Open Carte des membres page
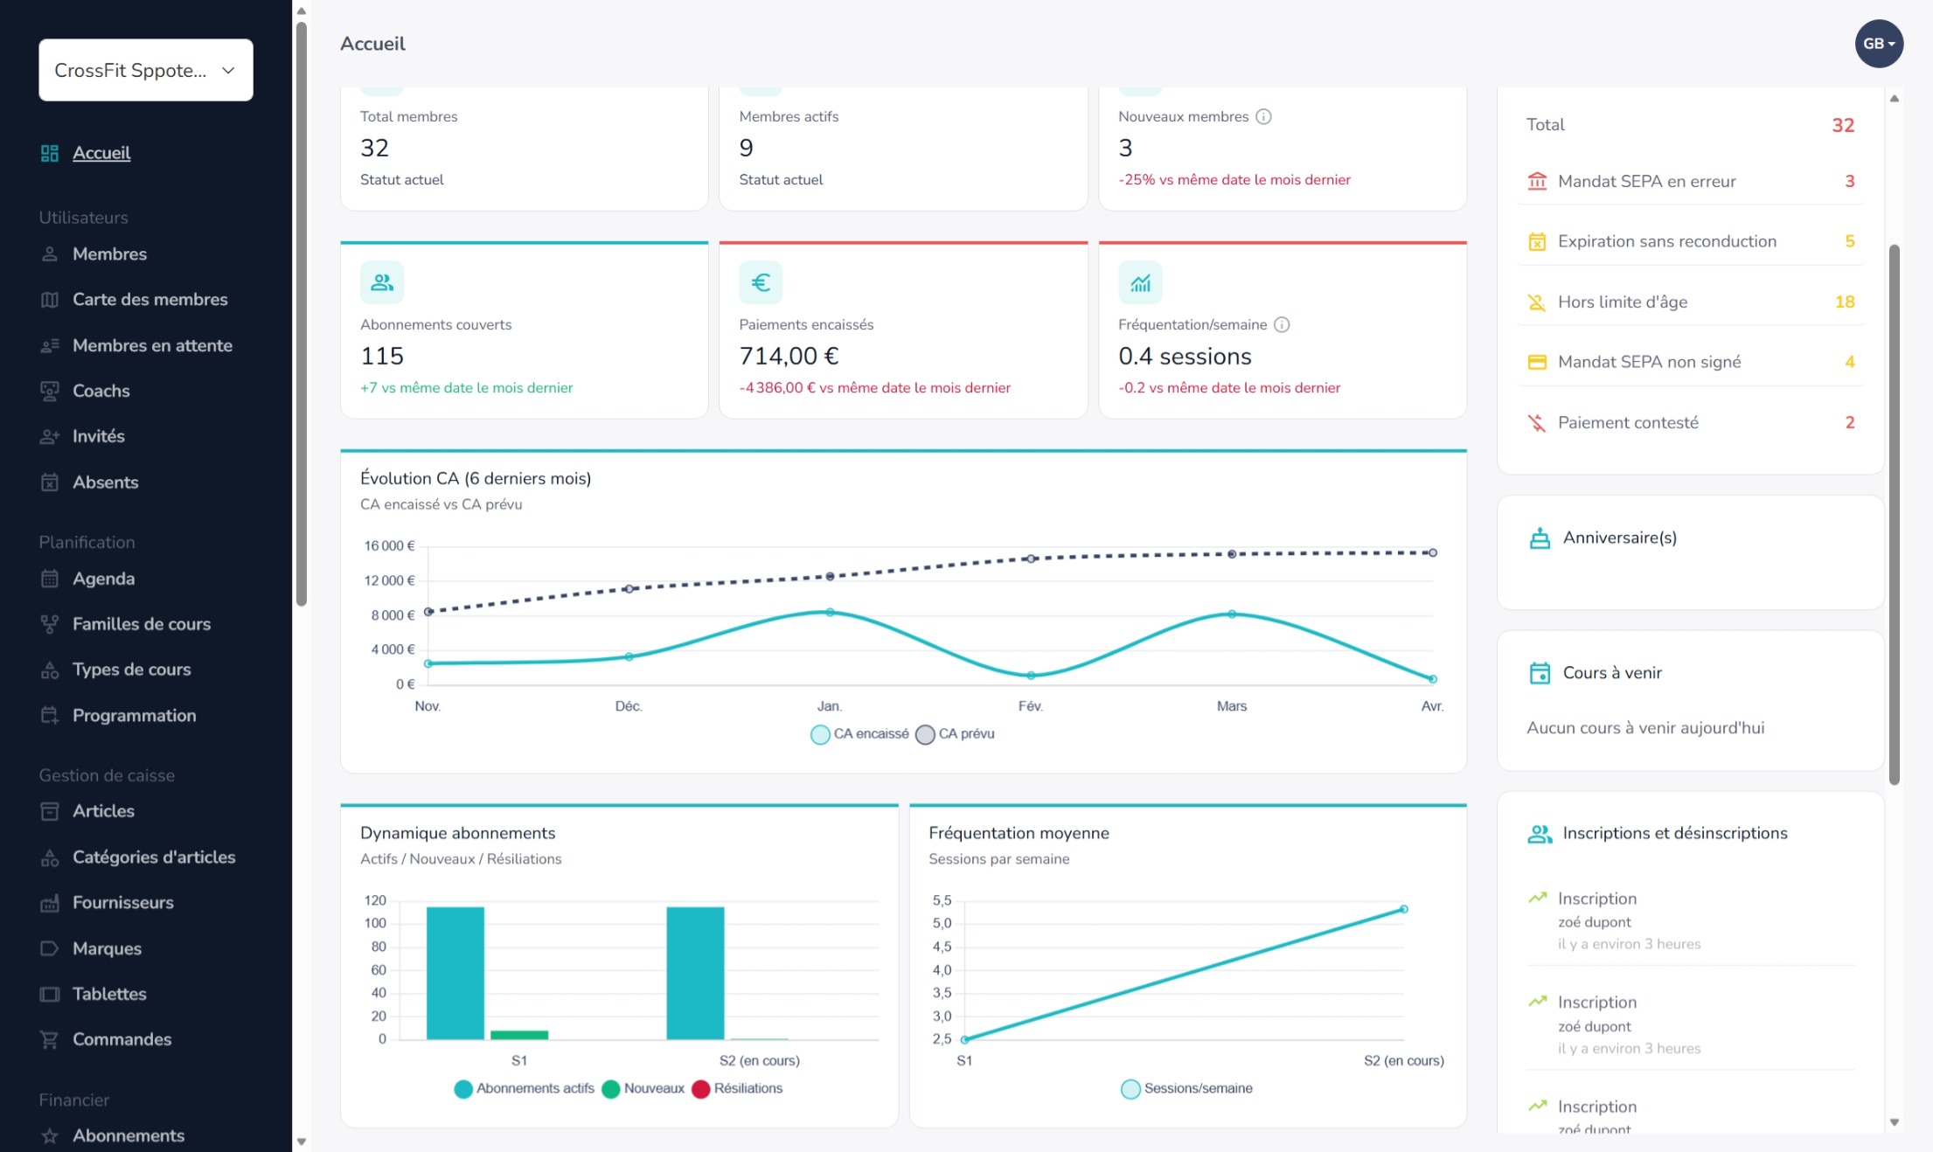 click(x=150, y=300)
